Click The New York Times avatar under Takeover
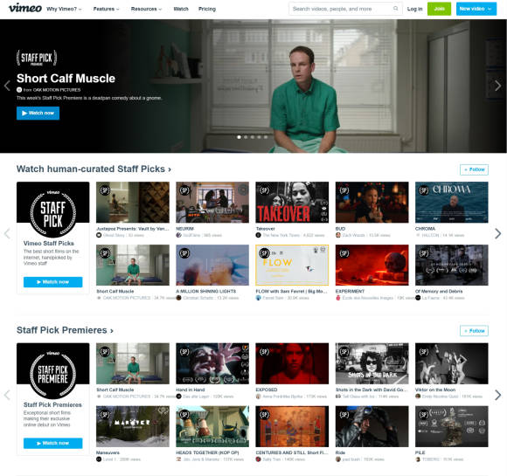 coord(259,235)
